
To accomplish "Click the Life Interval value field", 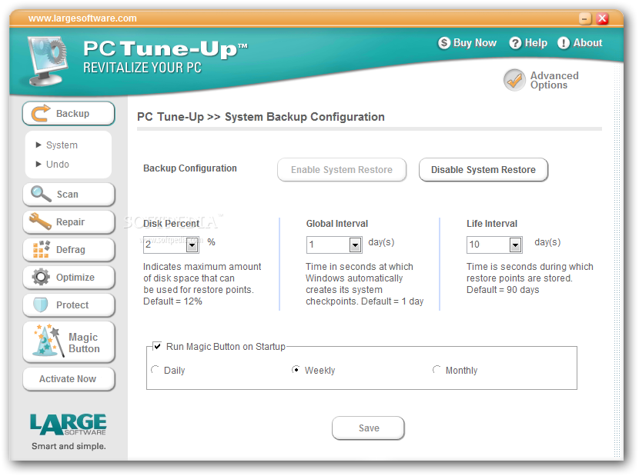I will pos(489,245).
